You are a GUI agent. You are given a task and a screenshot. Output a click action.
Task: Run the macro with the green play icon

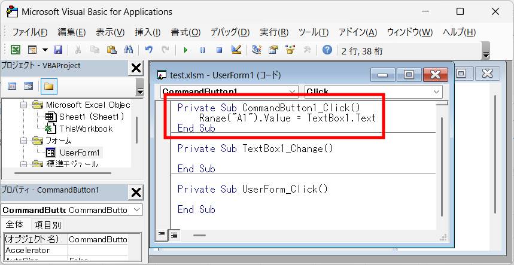coord(186,50)
